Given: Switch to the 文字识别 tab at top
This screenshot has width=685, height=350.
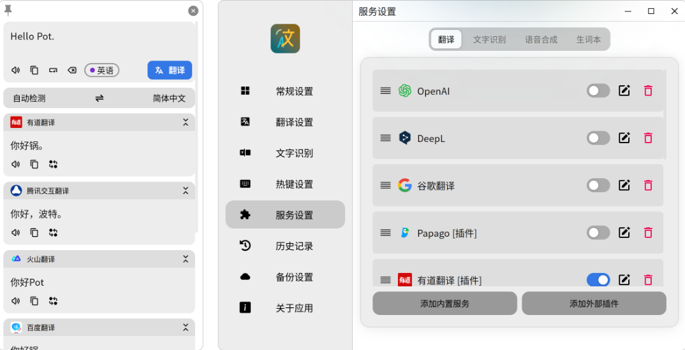Looking at the screenshot, I should pos(489,39).
